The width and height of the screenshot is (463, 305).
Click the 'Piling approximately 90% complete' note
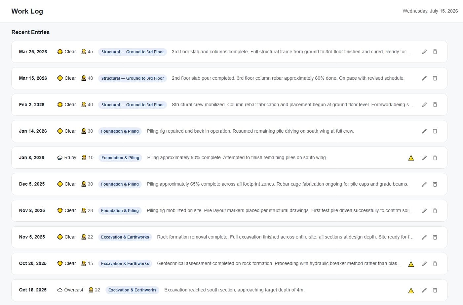point(237,157)
